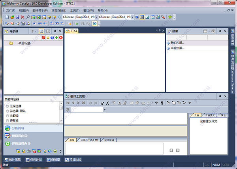
Task: Click the globe icon in wizard strip
Action: 50,151
